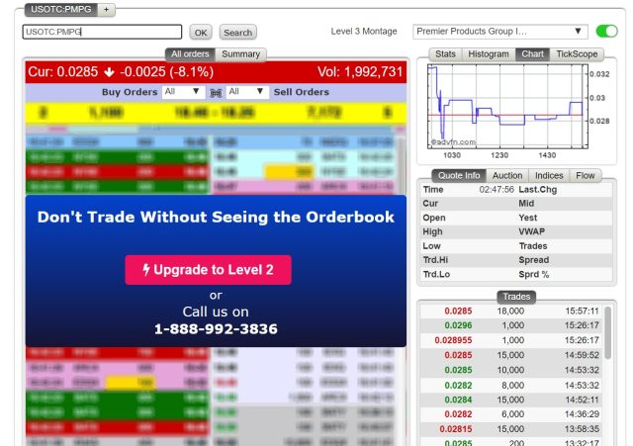This screenshot has width=633, height=446.
Task: Click the intraday price chart
Action: [507, 107]
